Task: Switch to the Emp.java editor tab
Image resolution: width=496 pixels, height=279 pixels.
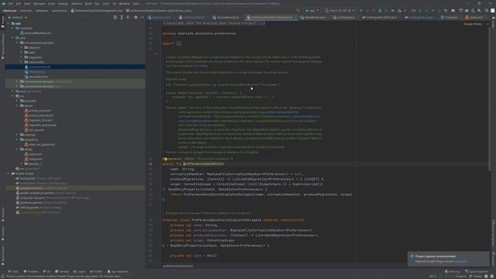Action: click(449, 17)
